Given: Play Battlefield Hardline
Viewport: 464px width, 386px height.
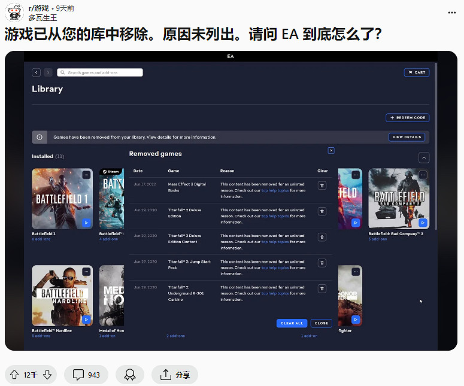Looking at the screenshot, I should pyautogui.click(x=86, y=320).
